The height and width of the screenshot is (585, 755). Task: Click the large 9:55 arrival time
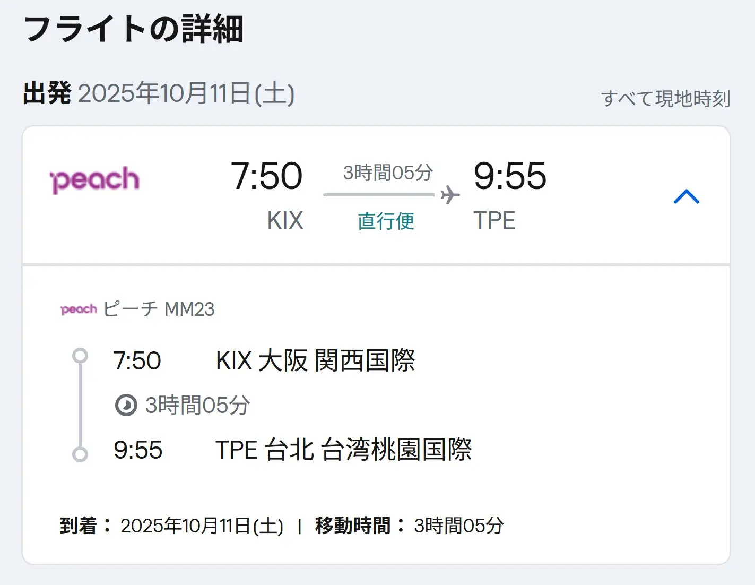pyautogui.click(x=509, y=176)
